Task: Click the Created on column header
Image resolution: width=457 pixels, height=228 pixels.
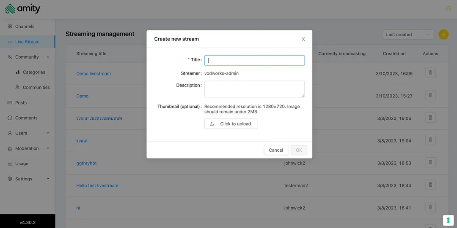Action: pyautogui.click(x=394, y=54)
